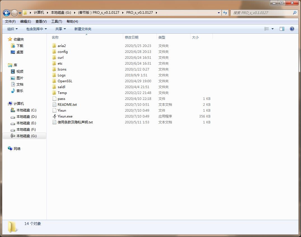The width and height of the screenshot is (301, 237).
Task: Click the README.txt file
Action: (67, 104)
